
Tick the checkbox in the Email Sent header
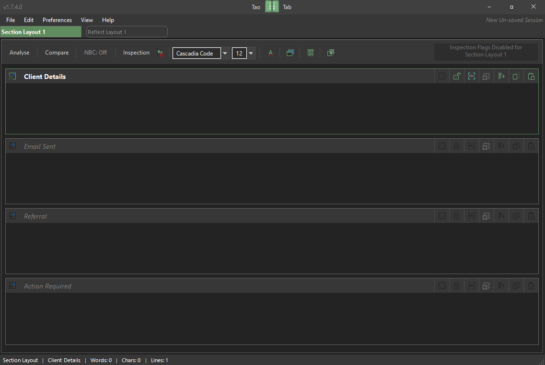click(x=442, y=146)
